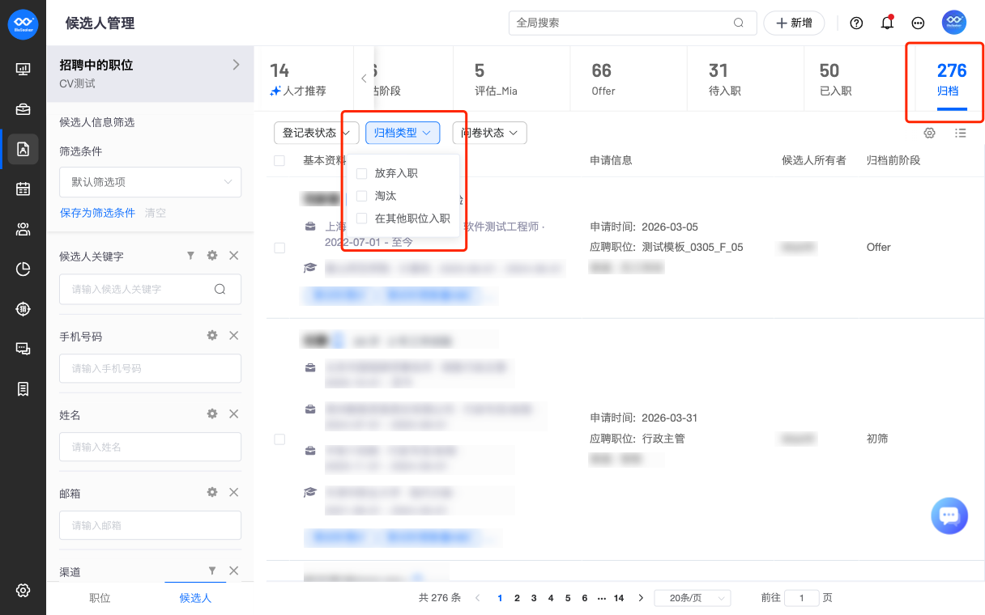985x615 pixels.
Task: Focus the 请输入手机号码 field
Action: point(151,368)
